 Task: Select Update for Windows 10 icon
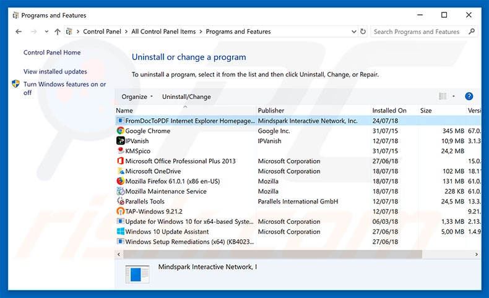[120, 221]
